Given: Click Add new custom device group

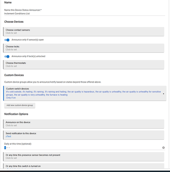Looking at the screenshot, I should (20, 105).
